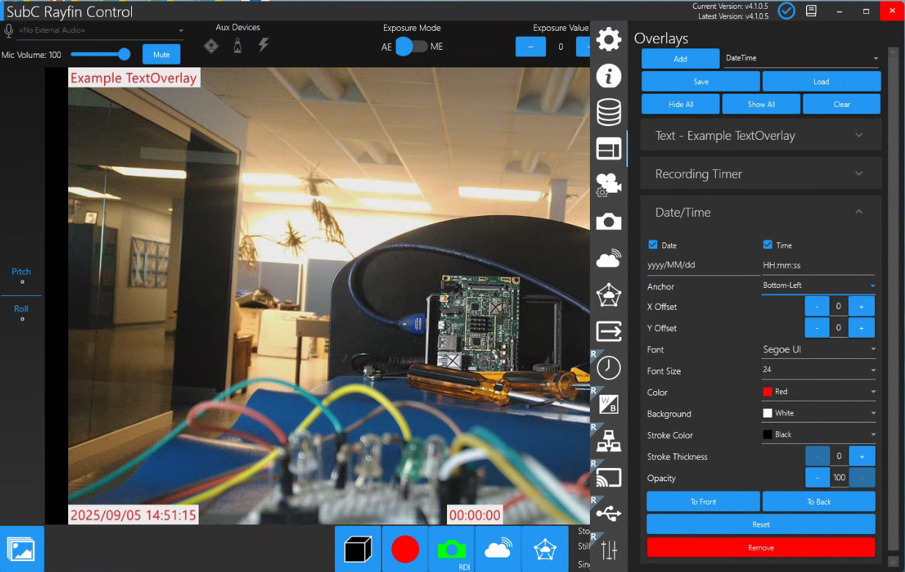The width and height of the screenshot is (905, 572).
Task: Click the Hide All button
Action: (680, 104)
